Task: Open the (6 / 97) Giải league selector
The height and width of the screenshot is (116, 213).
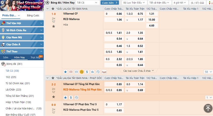Action: [x=197, y=3]
